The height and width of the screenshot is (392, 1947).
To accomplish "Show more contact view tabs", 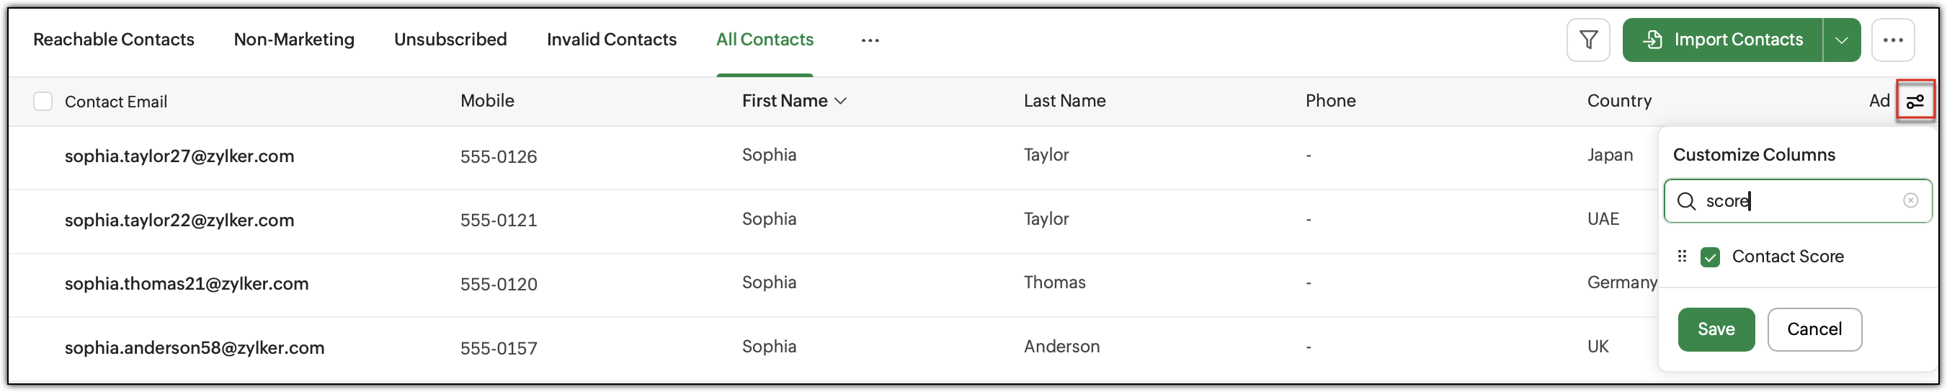I will (870, 40).
